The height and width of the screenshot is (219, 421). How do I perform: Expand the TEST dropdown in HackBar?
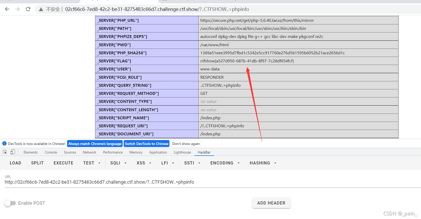click(92, 163)
